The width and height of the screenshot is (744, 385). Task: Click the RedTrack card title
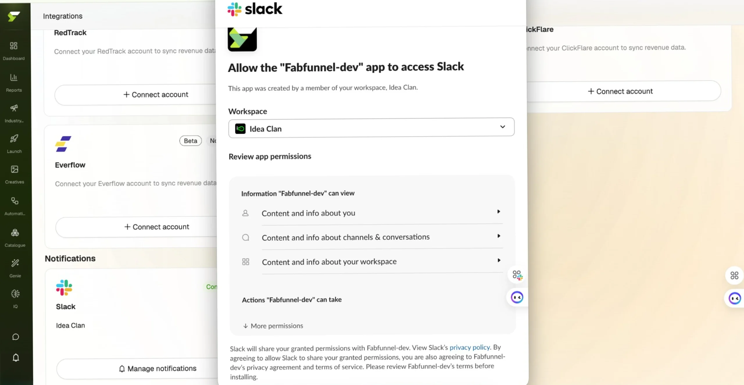click(70, 33)
